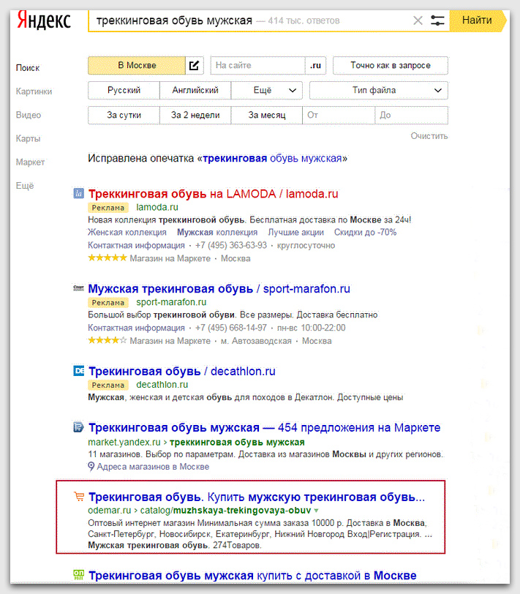Click the four-star rating of sport-marafon
Viewport: 520px width, 594px height.
tap(108, 340)
